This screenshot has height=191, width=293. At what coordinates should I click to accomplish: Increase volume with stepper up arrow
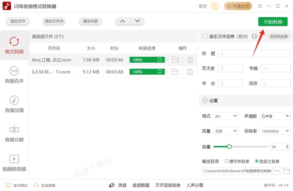click(287, 145)
